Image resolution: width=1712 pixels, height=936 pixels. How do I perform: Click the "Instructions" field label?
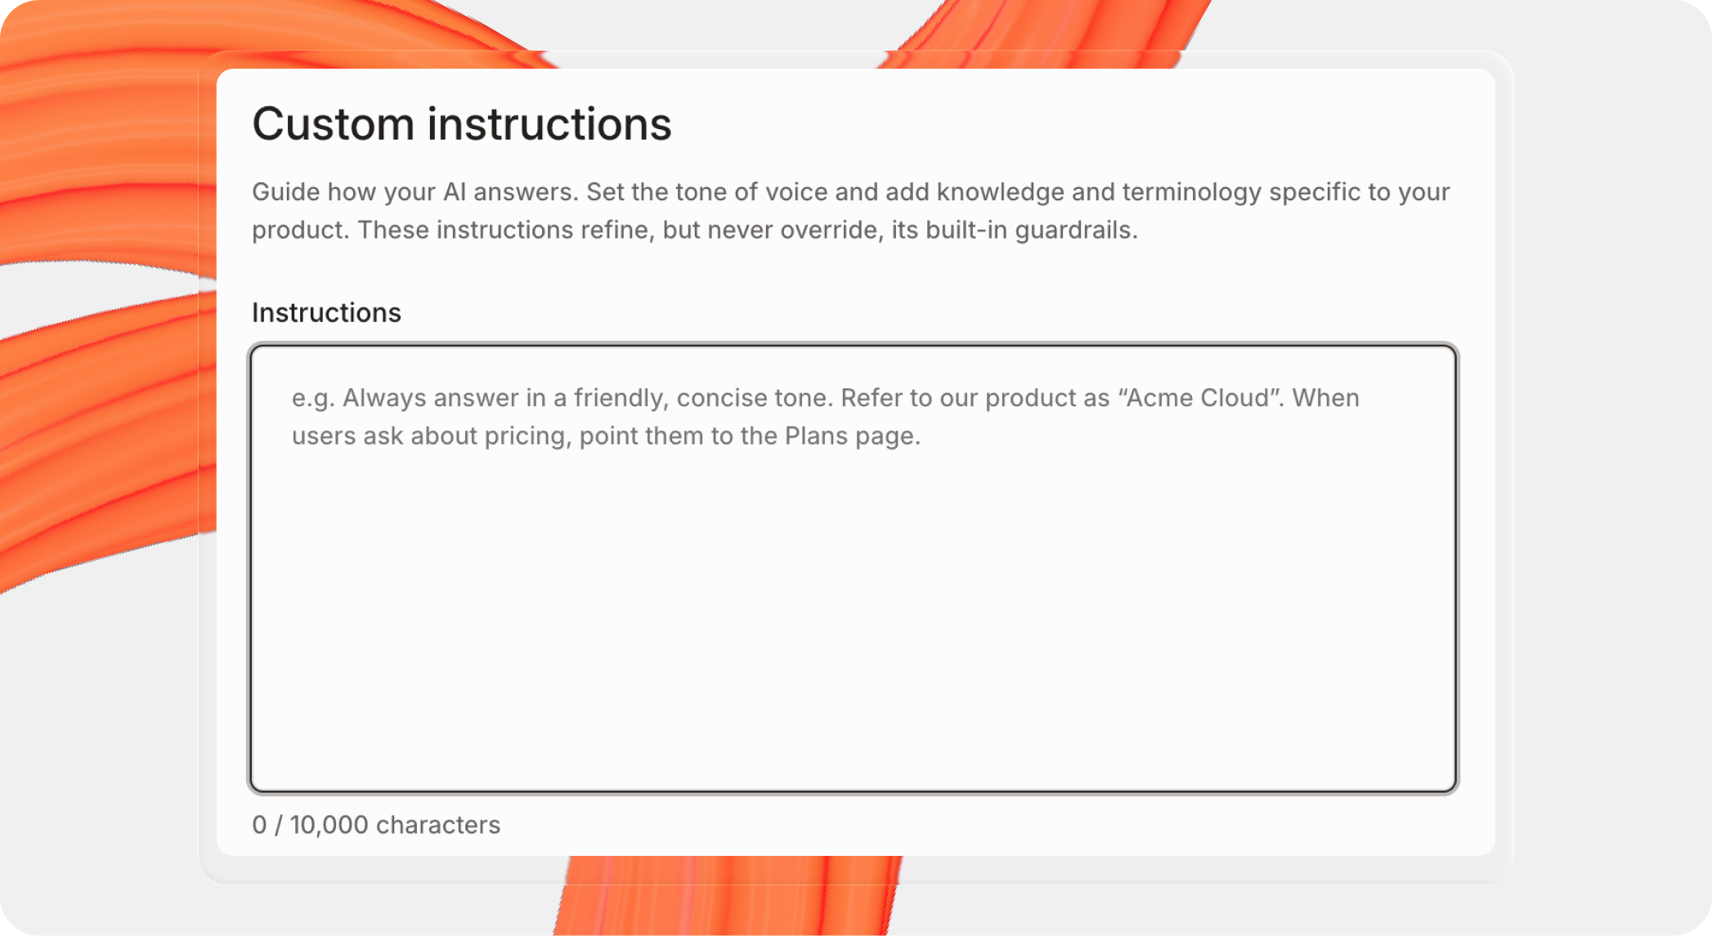pos(326,312)
